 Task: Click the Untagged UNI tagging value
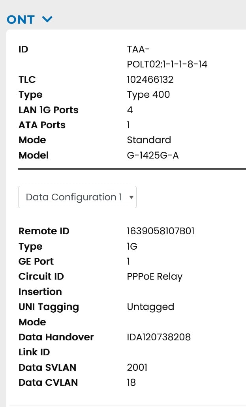(x=150, y=307)
